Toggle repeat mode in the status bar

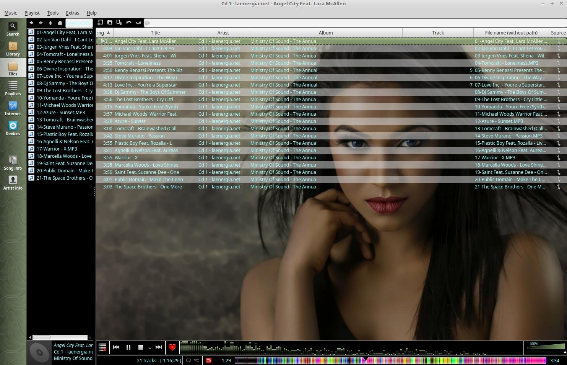[188, 360]
